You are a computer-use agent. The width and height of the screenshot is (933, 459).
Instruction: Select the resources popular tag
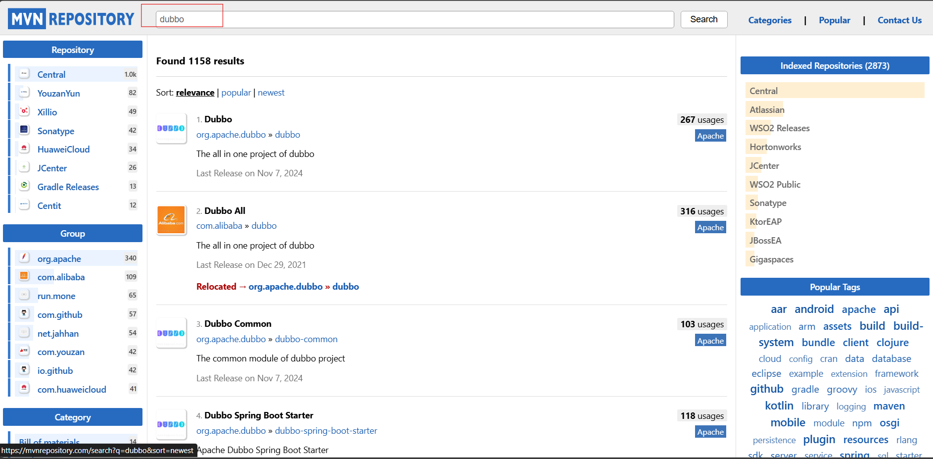(866, 440)
